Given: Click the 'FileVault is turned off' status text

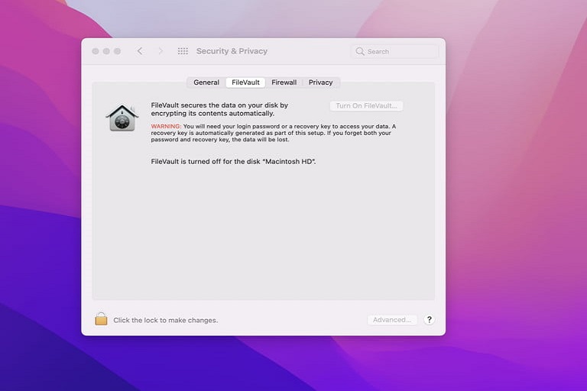Looking at the screenshot, I should 233,162.
